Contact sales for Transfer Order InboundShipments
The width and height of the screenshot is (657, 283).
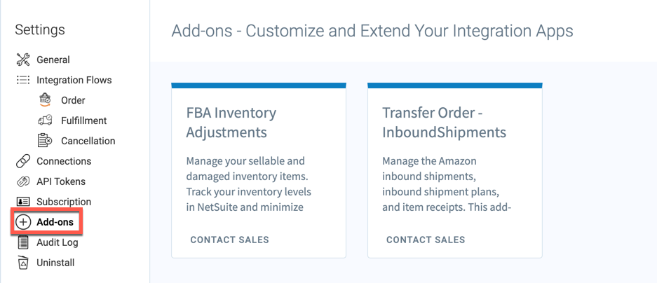coord(426,240)
